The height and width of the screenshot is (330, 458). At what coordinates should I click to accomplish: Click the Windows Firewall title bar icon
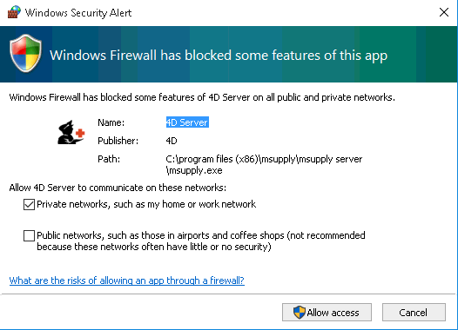pyautogui.click(x=14, y=12)
